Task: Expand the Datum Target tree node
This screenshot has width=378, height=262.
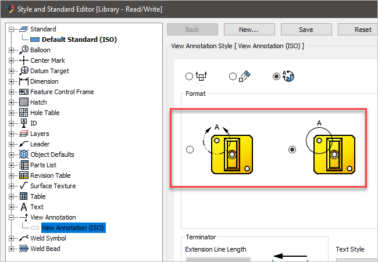Action: pos(11,71)
